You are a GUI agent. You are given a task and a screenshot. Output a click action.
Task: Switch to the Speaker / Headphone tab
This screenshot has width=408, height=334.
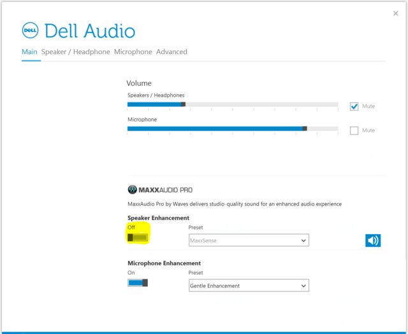pyautogui.click(x=76, y=52)
